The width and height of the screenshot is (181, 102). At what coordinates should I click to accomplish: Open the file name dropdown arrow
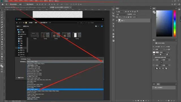(102, 59)
